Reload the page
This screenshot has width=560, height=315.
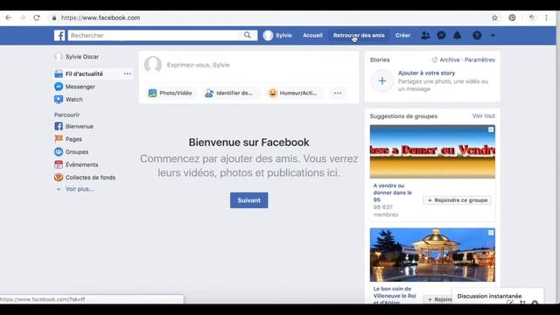pyautogui.click(x=37, y=17)
